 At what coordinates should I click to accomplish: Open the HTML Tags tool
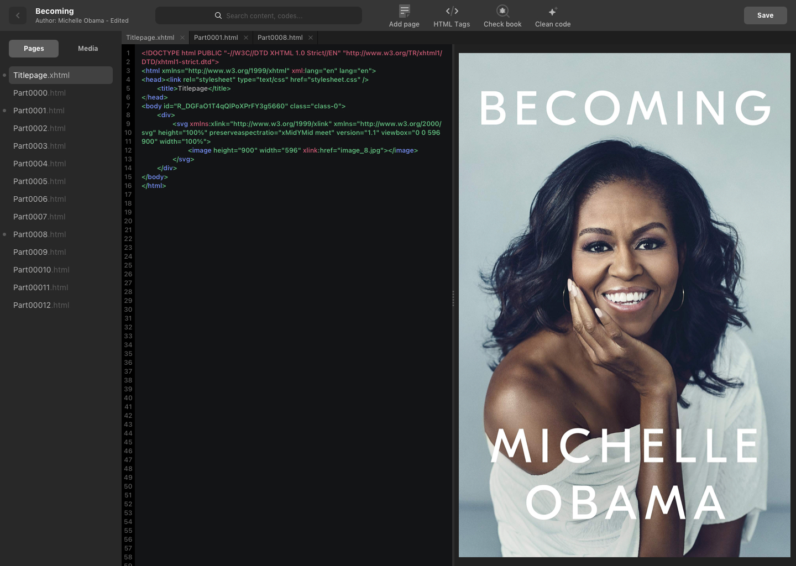(452, 16)
